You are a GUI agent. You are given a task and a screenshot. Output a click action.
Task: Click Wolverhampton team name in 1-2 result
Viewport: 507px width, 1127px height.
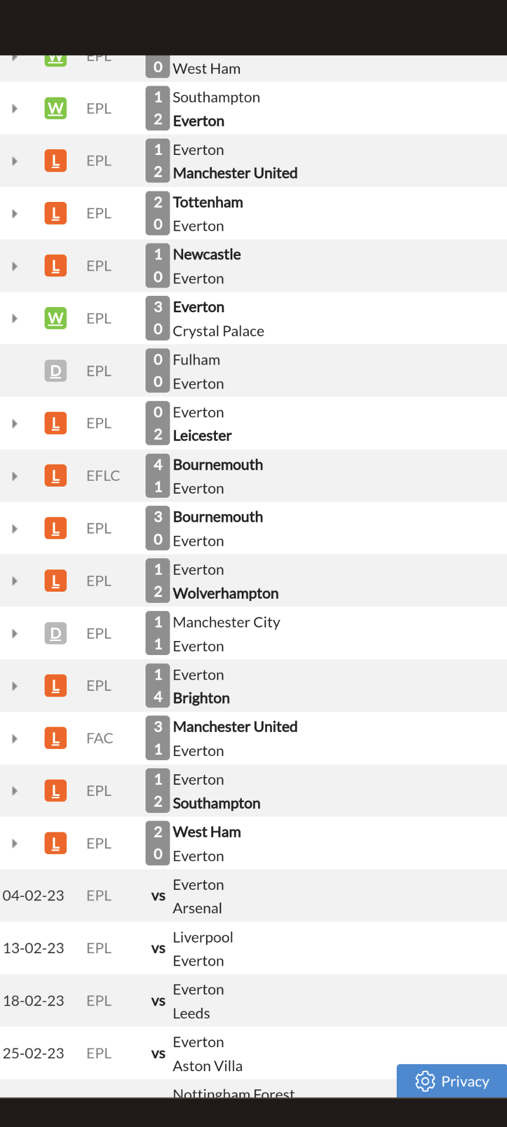[226, 593]
